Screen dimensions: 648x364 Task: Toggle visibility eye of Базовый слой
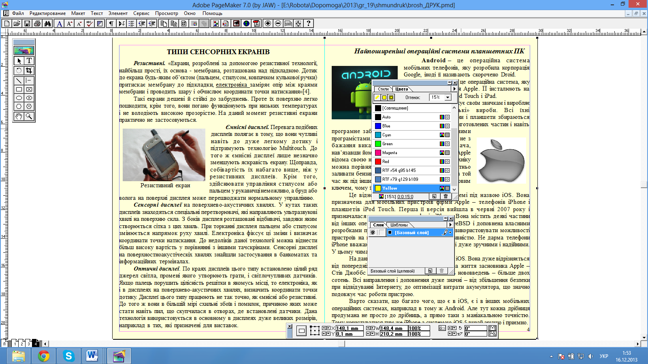tap(373, 233)
